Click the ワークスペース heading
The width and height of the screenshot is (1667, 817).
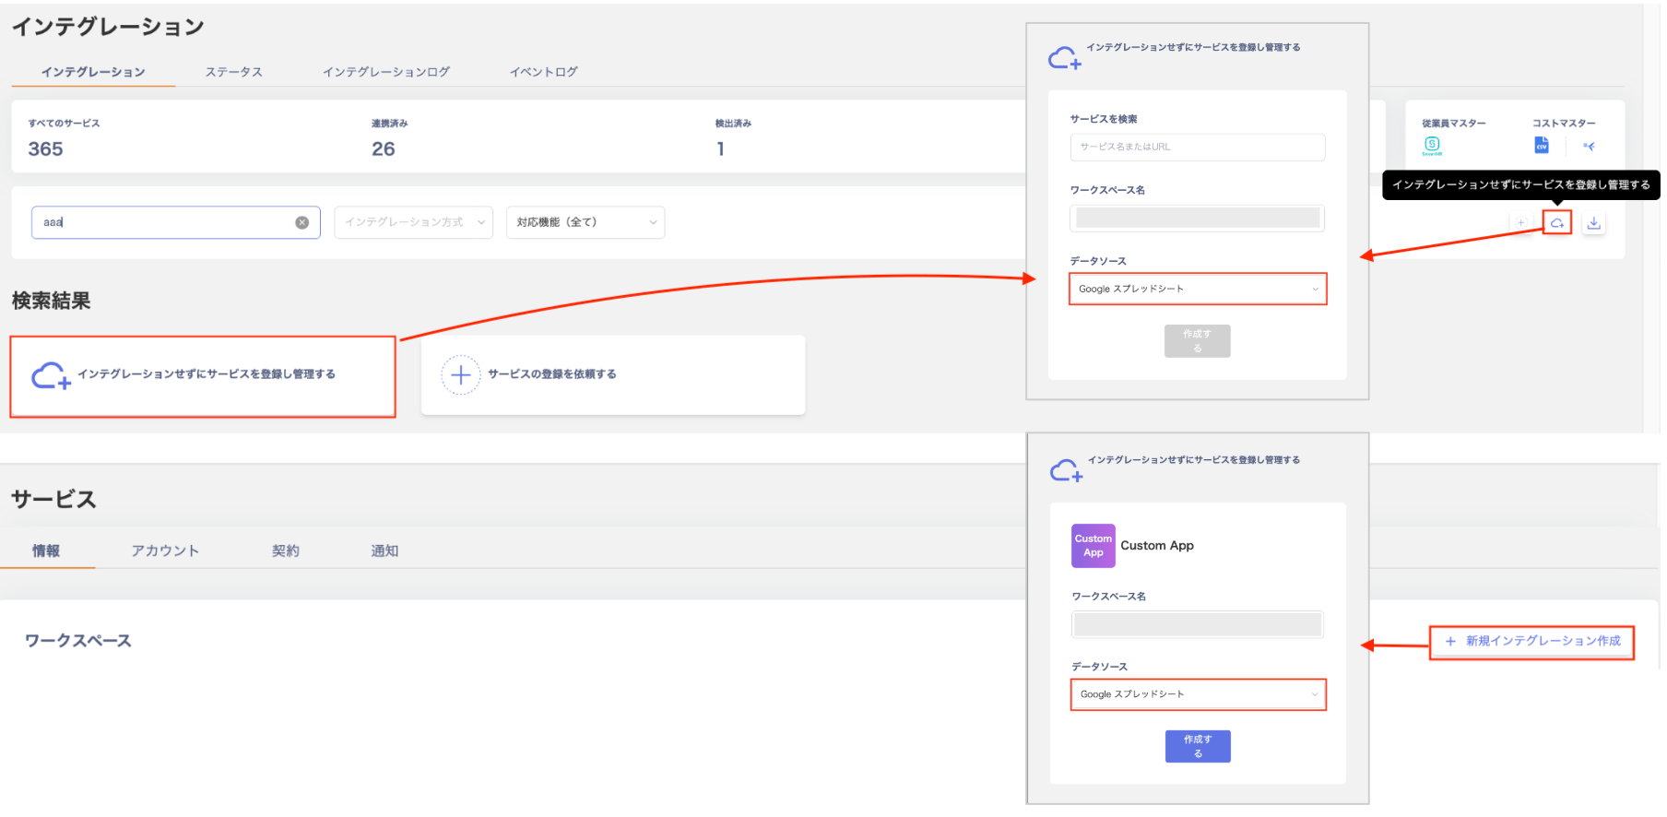click(78, 641)
